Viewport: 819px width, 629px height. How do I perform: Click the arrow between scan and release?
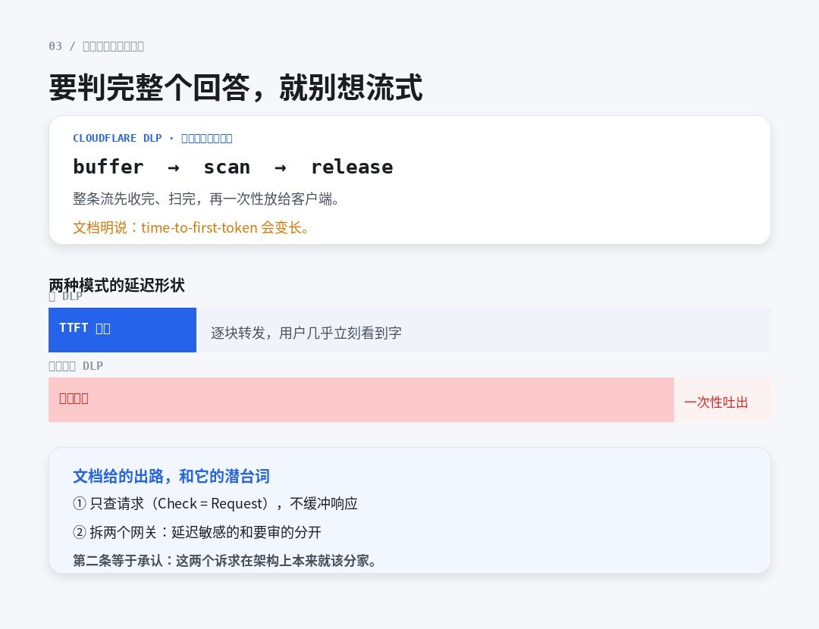[281, 167]
